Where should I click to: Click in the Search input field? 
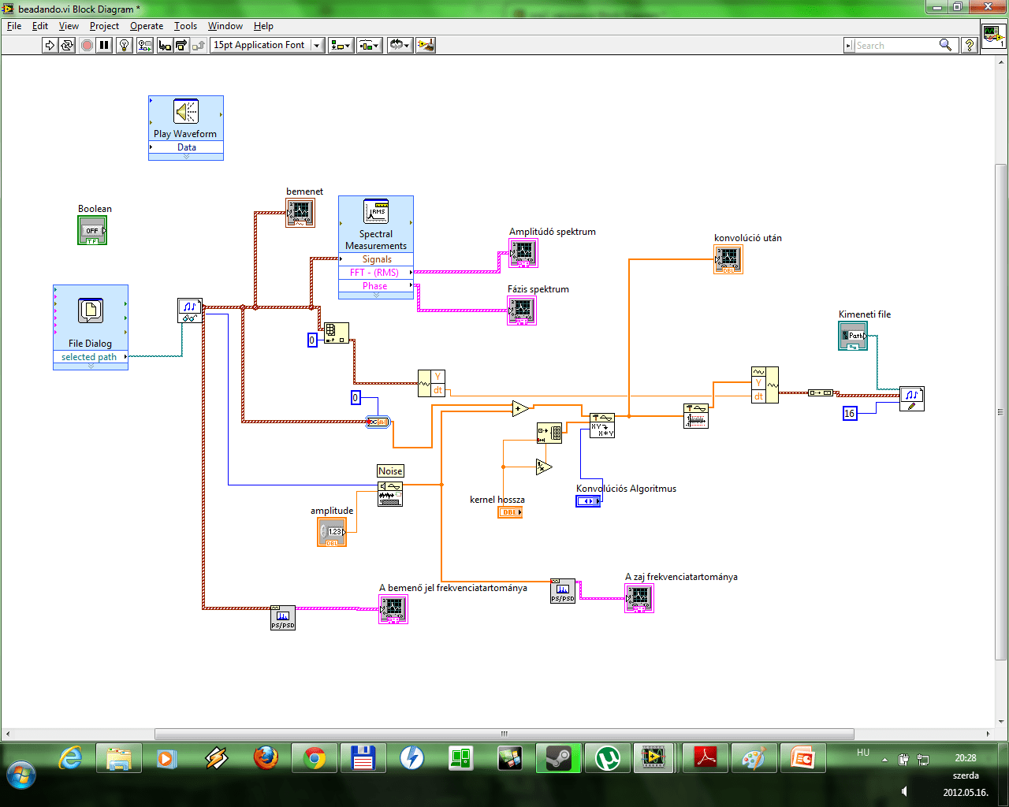point(895,45)
